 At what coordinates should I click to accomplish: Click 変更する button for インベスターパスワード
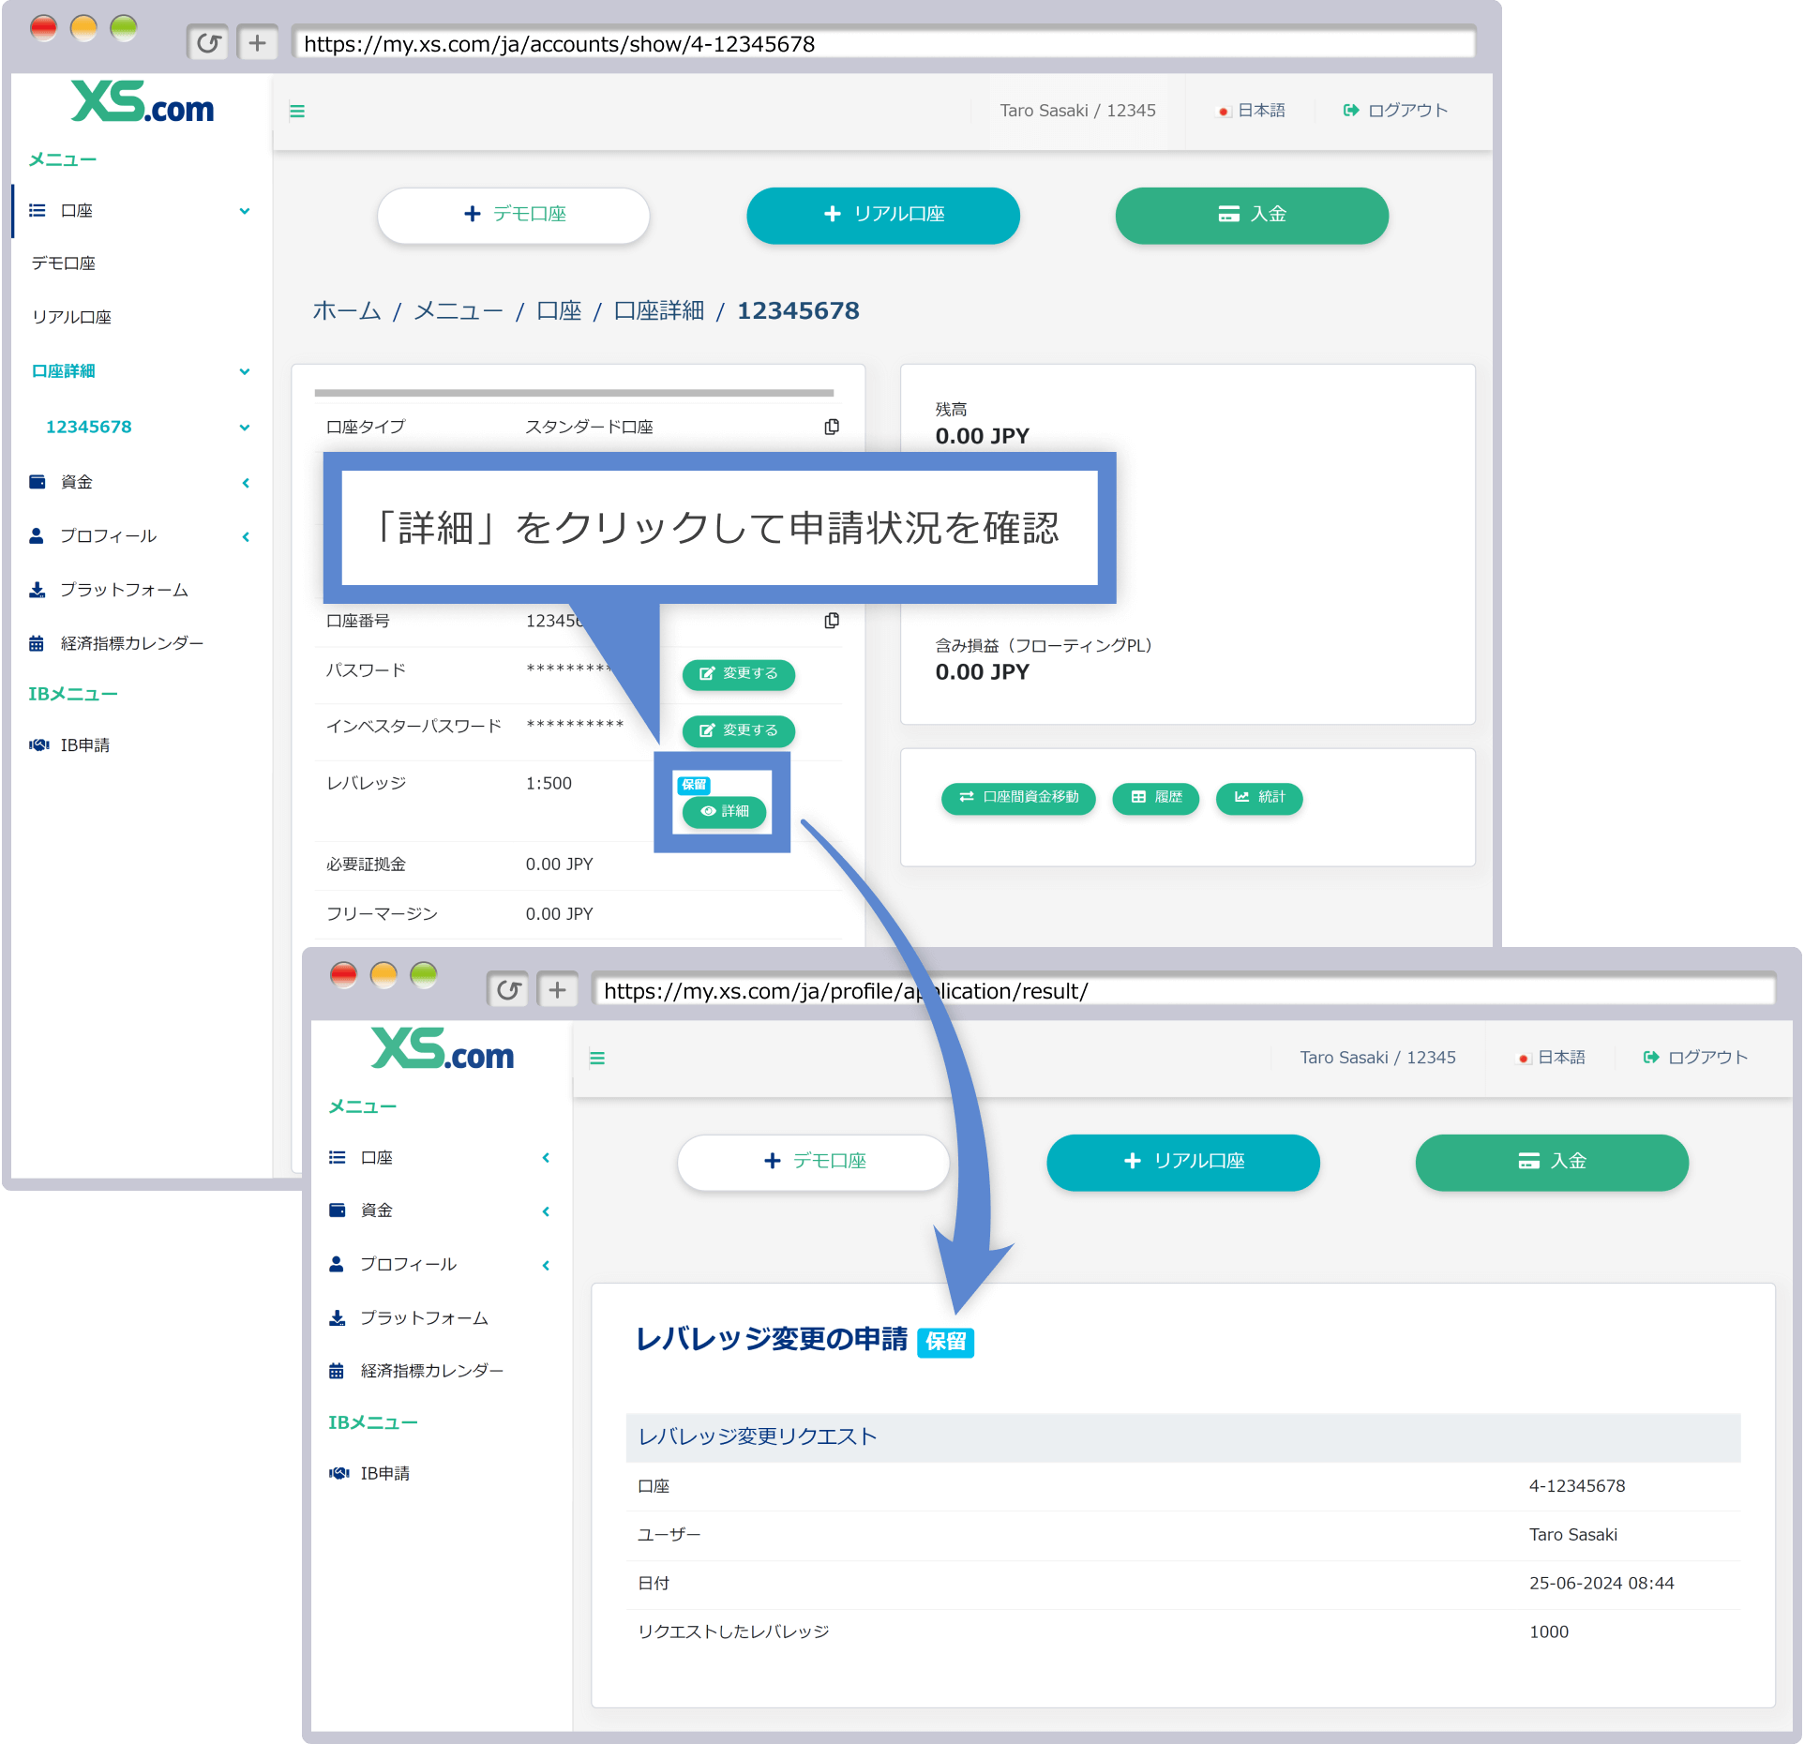coord(739,730)
